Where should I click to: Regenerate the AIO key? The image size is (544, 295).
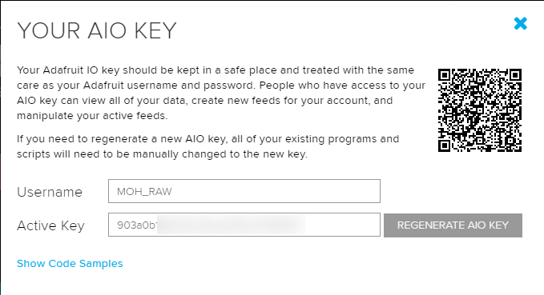click(x=453, y=225)
